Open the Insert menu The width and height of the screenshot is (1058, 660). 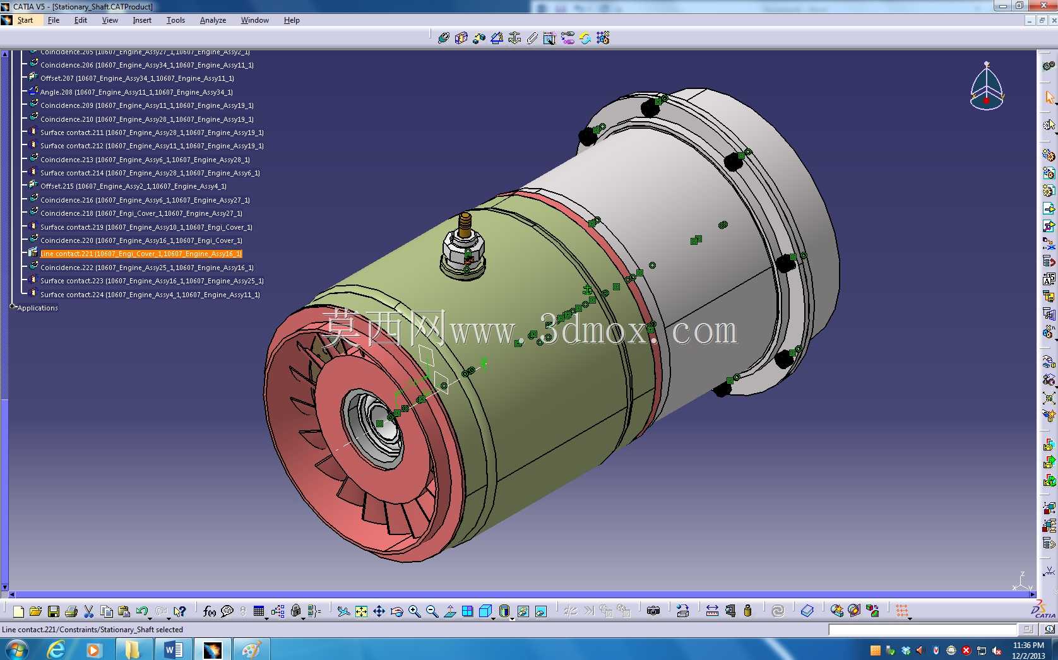tap(142, 20)
